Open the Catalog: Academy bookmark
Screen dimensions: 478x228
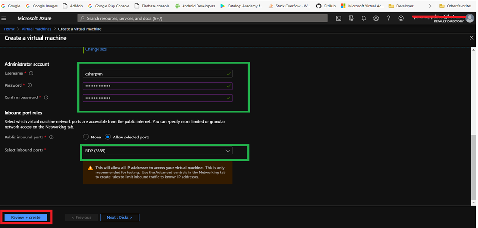(241, 6)
